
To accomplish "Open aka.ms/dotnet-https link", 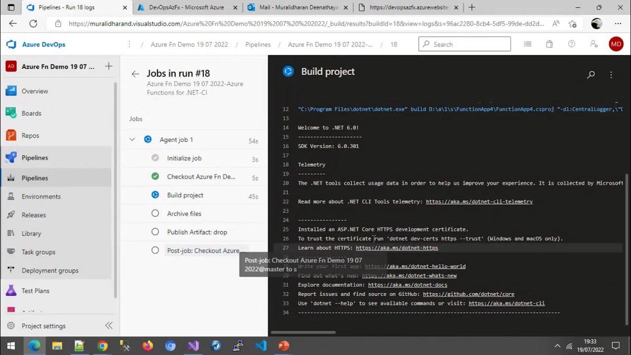I will [397, 248].
